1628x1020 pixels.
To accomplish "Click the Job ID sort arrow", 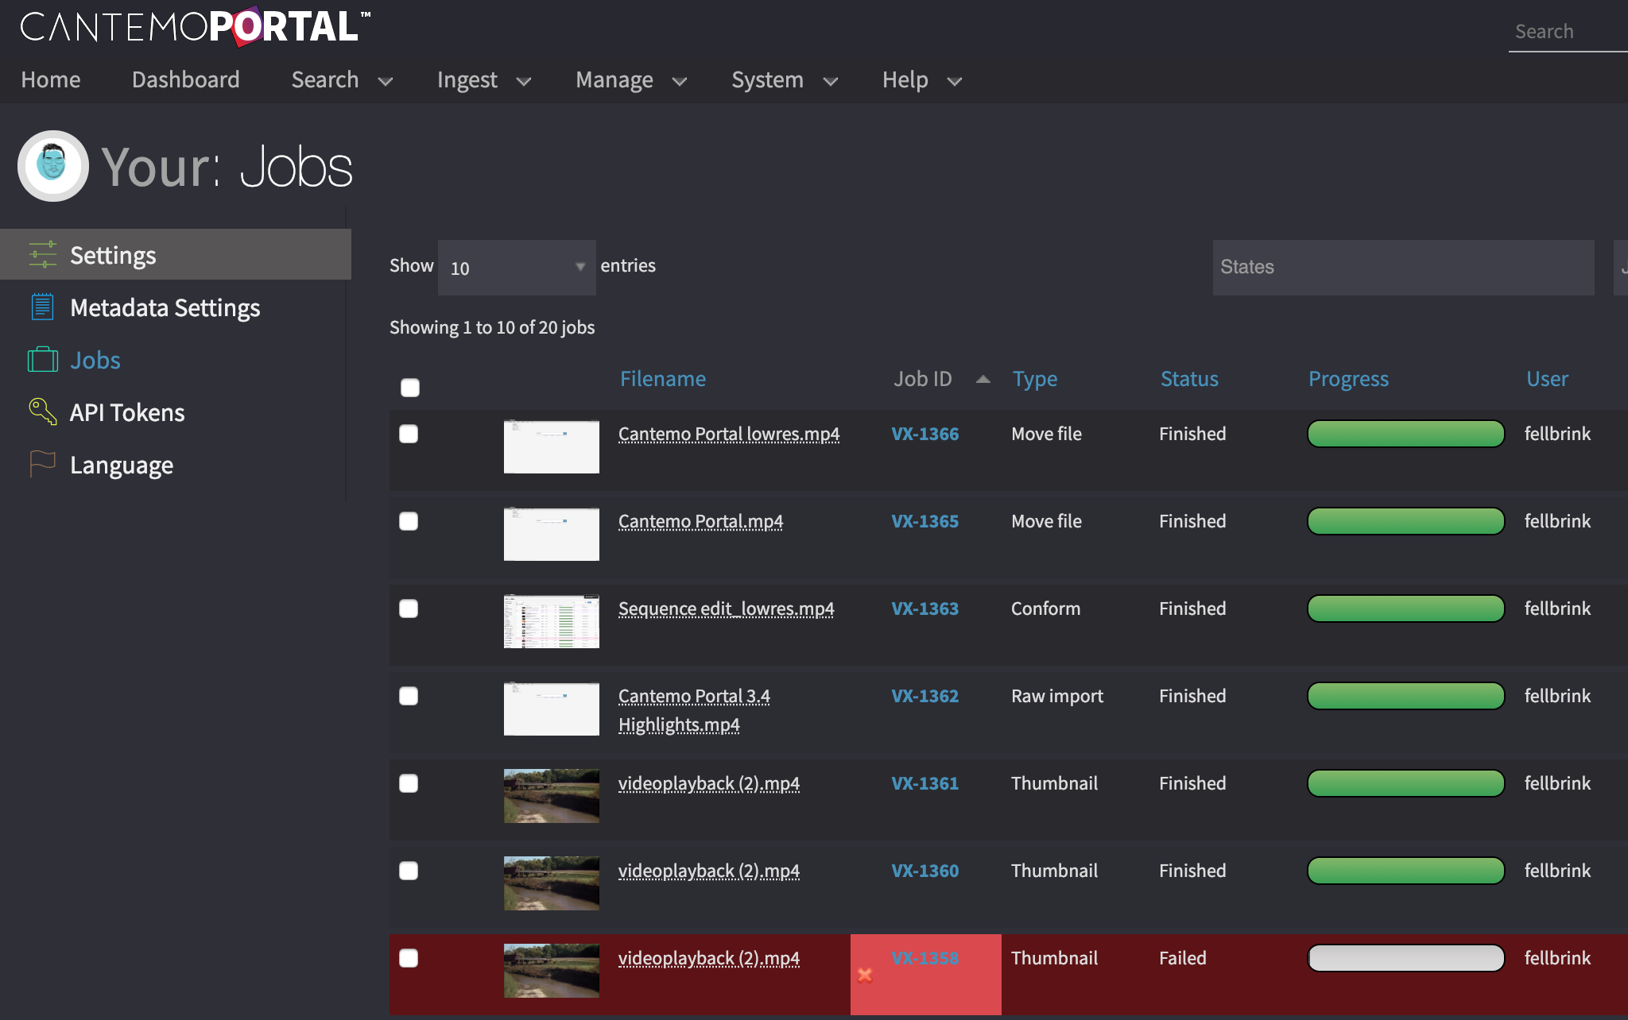I will pos(983,379).
